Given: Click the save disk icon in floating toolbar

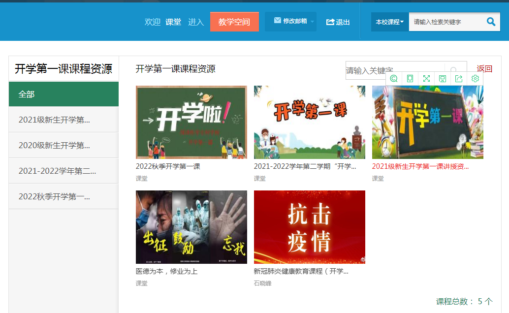Looking at the screenshot, I should (x=443, y=79).
